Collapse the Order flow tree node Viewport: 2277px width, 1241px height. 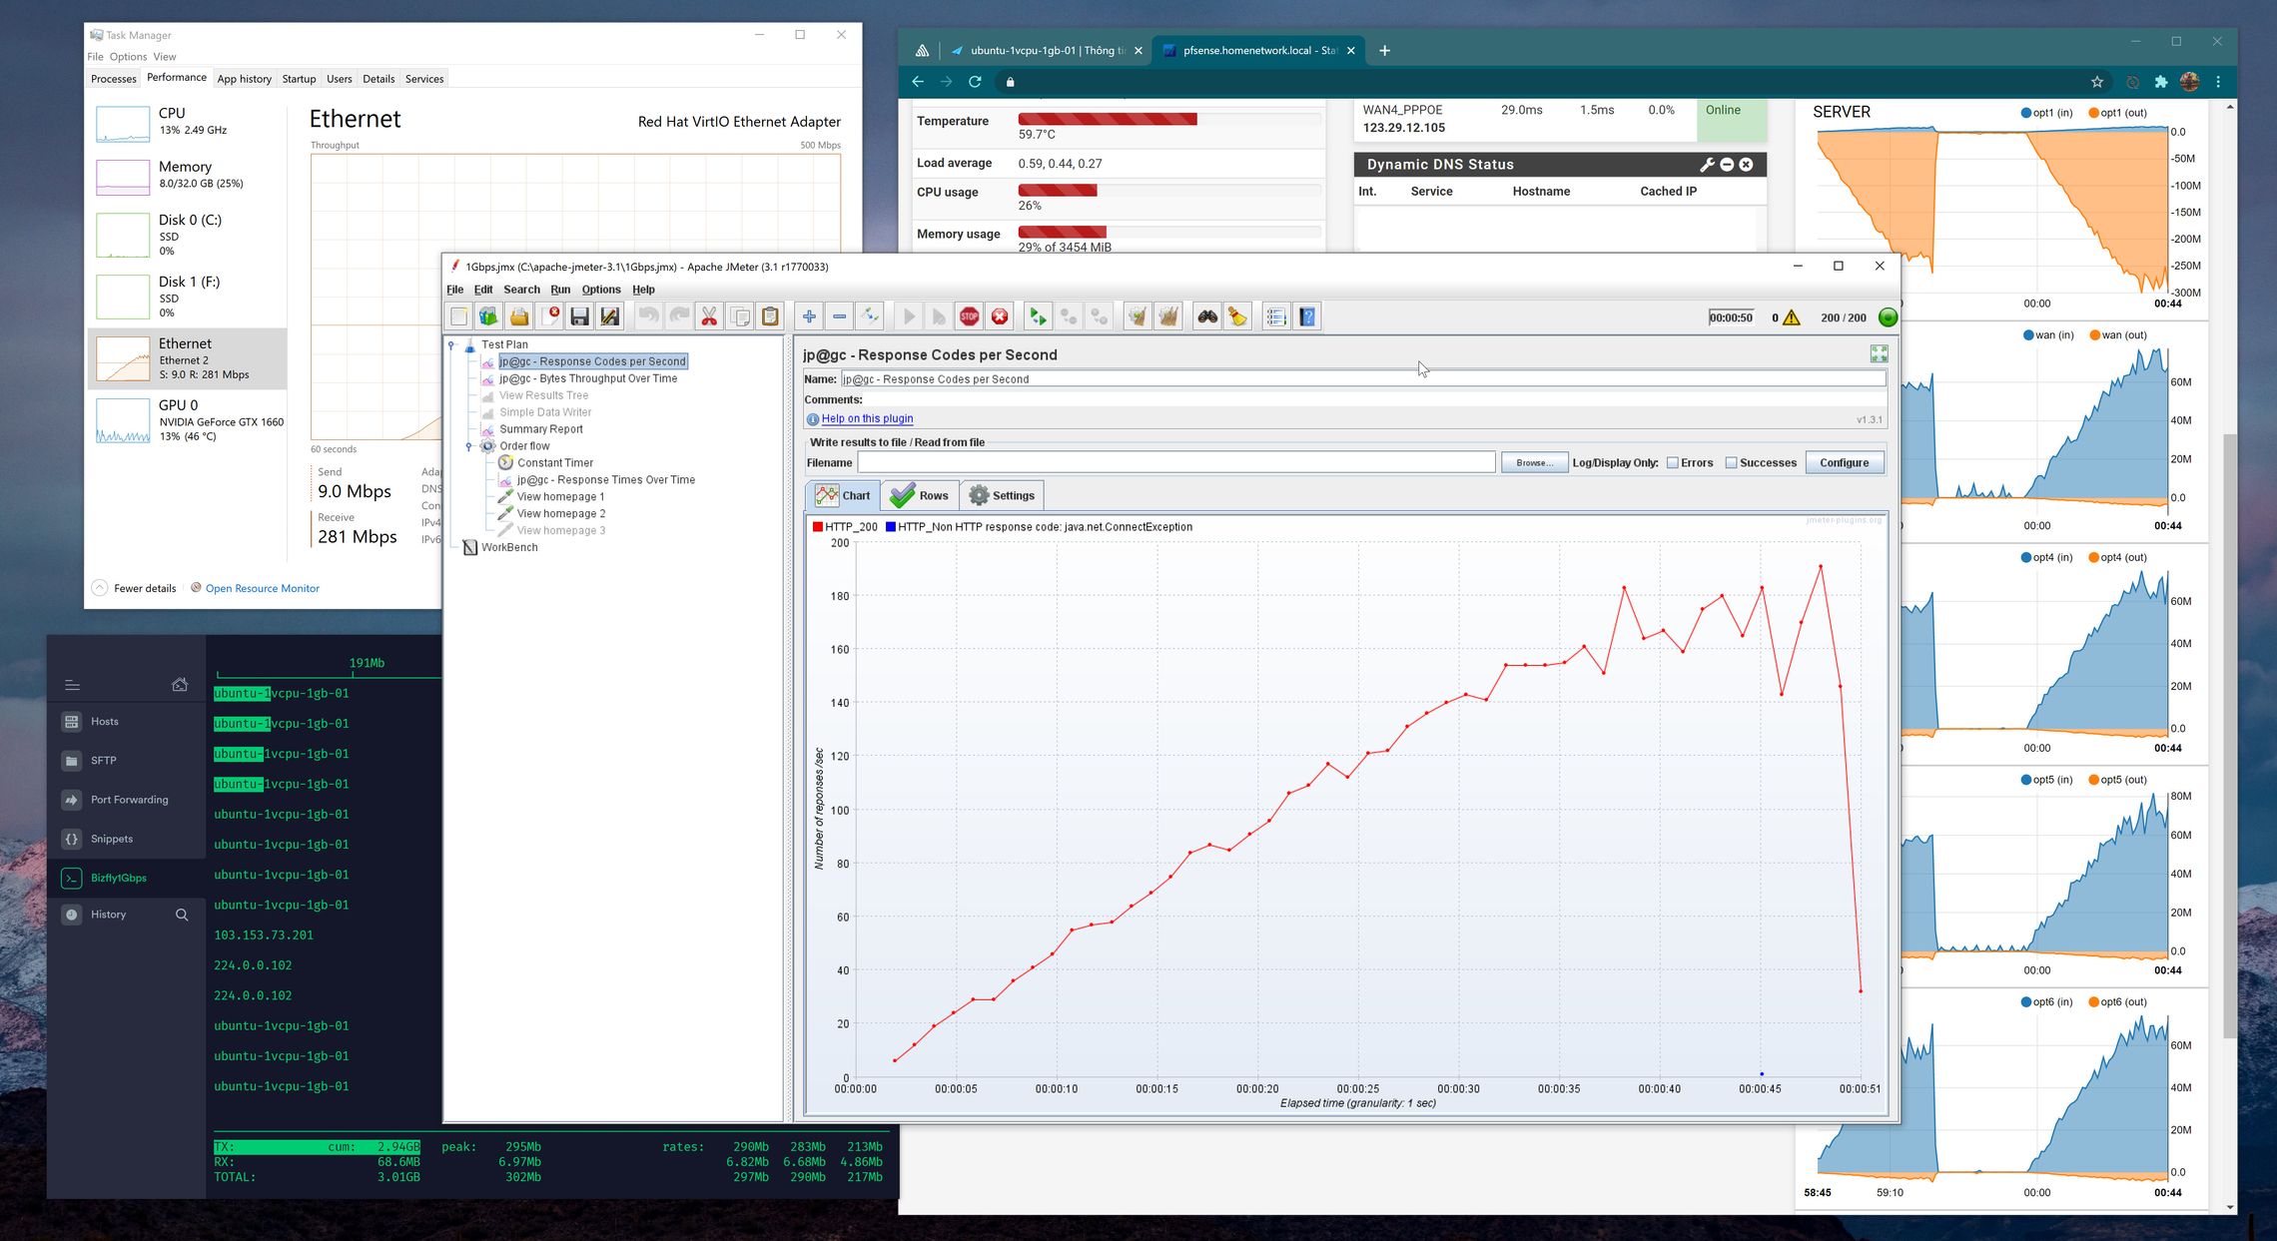click(469, 446)
